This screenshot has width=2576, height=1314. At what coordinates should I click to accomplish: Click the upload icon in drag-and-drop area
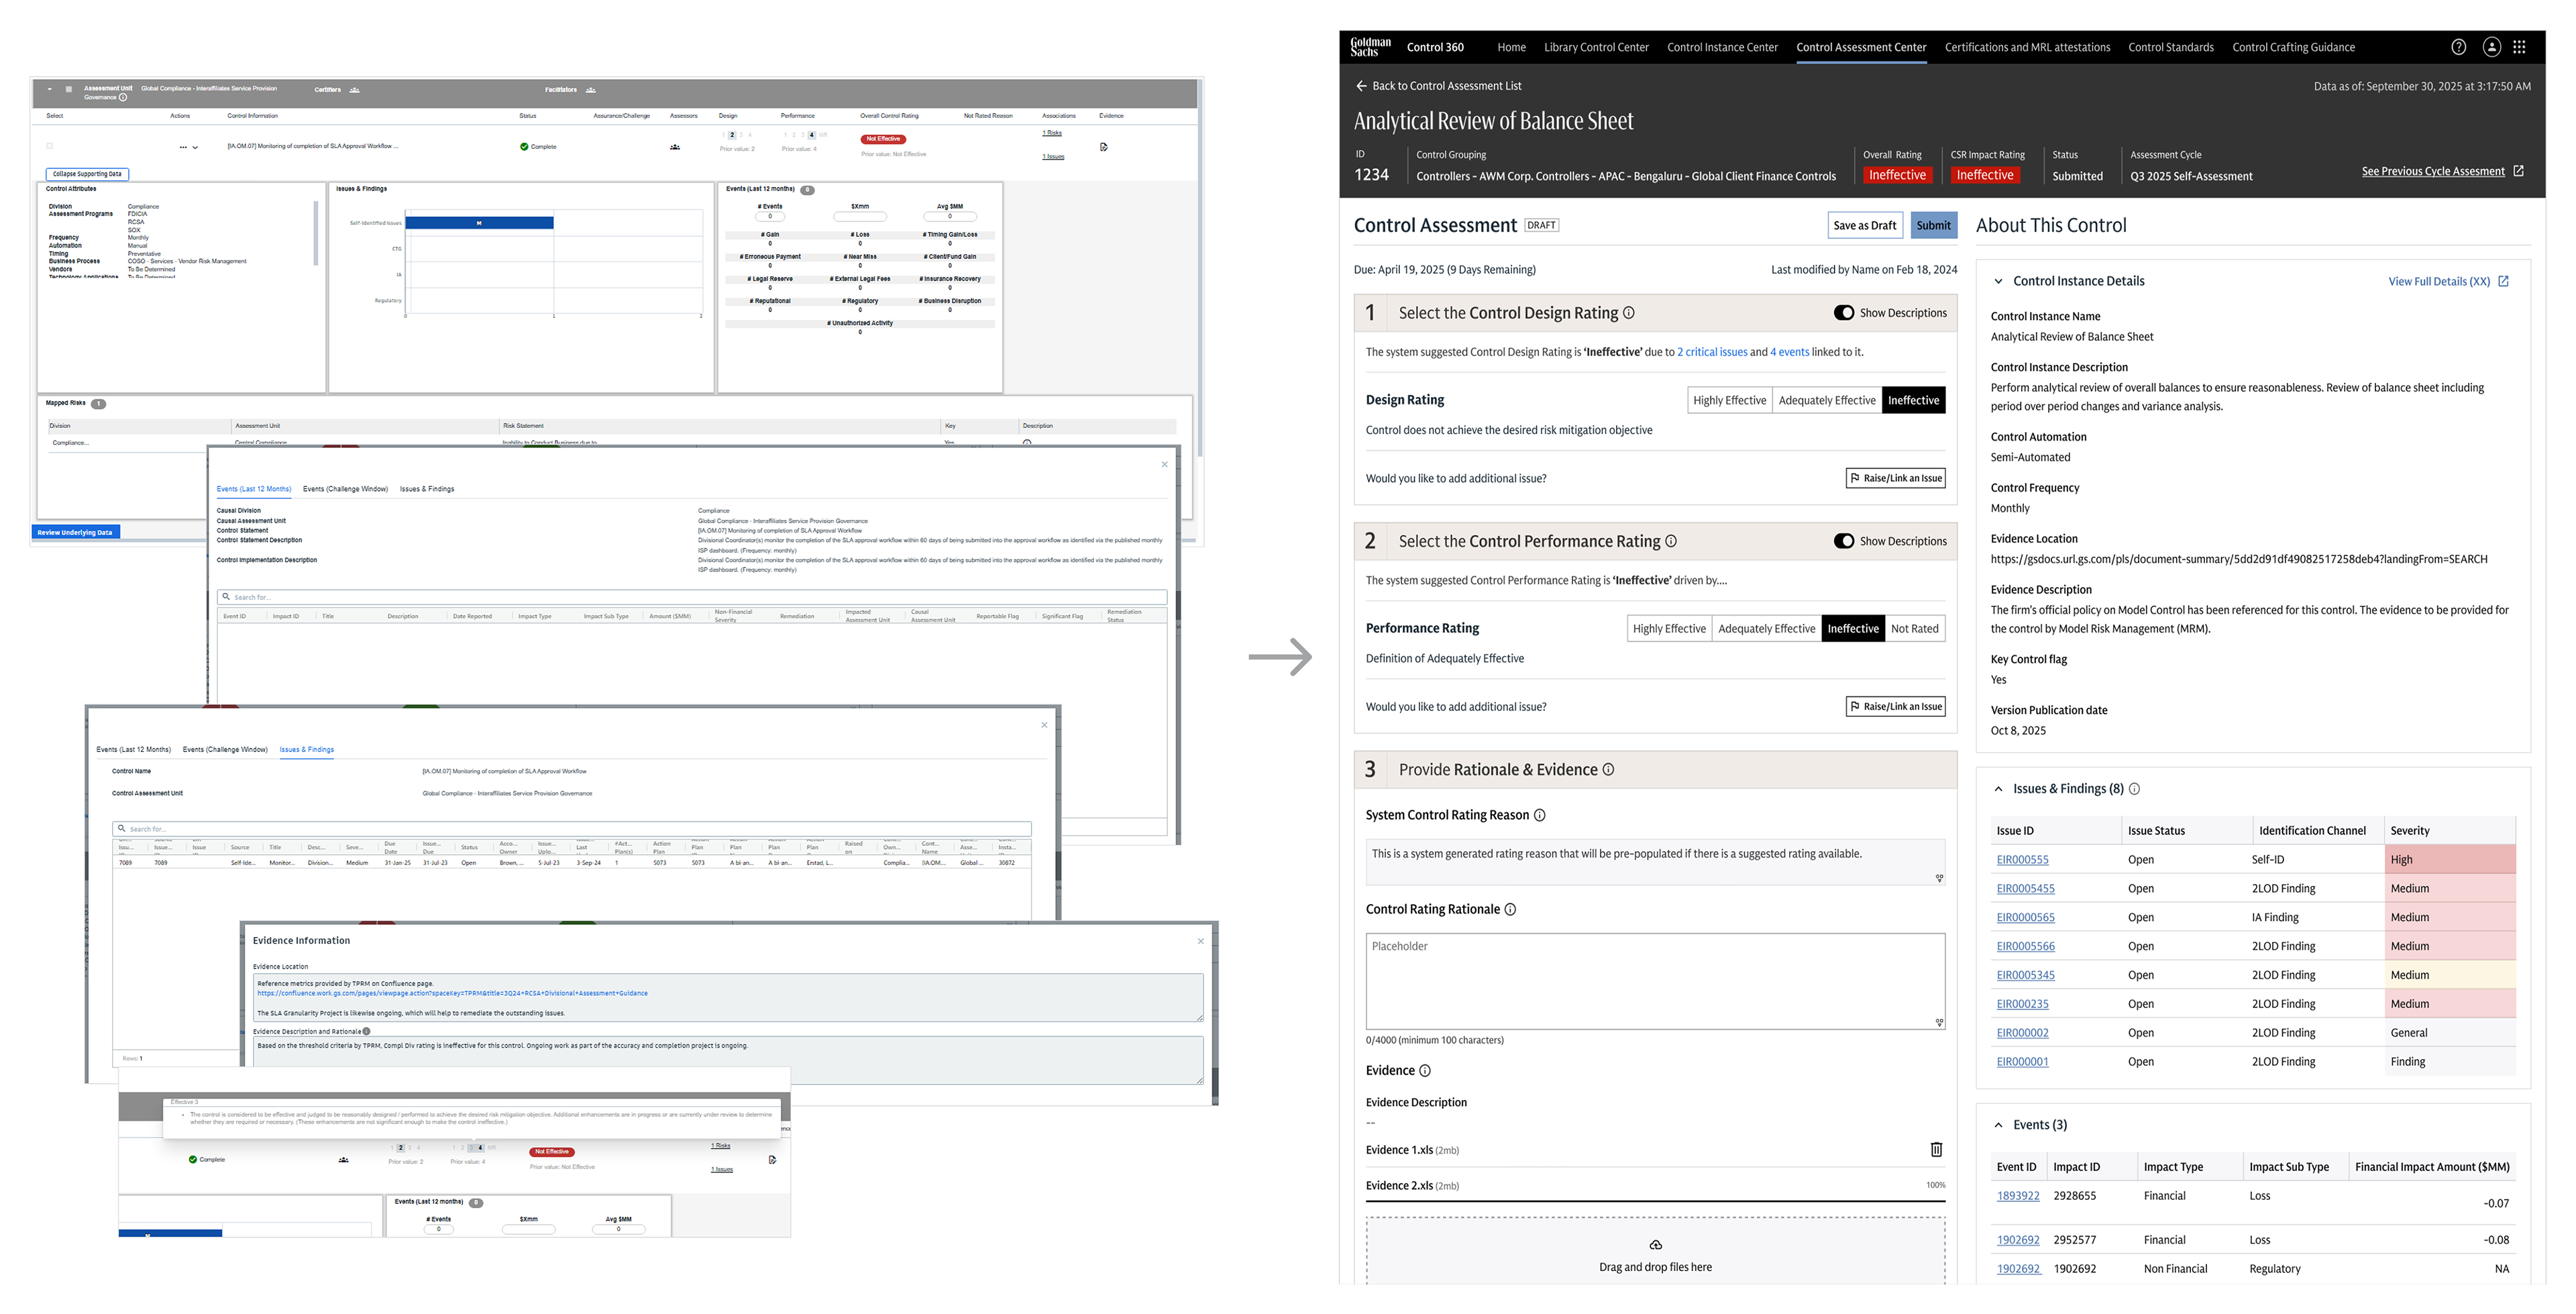(x=1655, y=1245)
